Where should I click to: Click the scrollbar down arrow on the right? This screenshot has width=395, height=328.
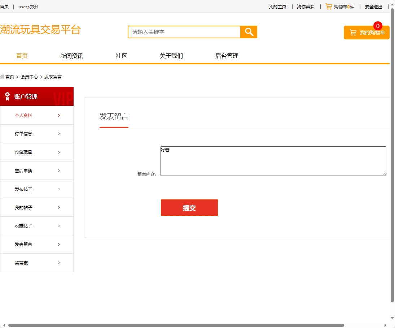coord(392,318)
